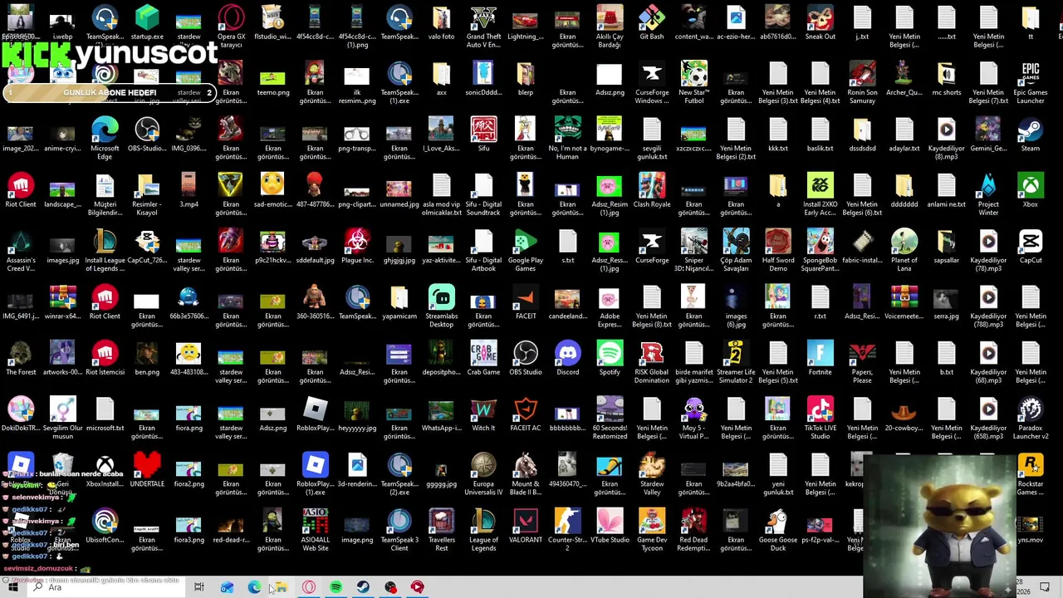Select the serra.jpg image file
This screenshot has height=598, width=1063.
tap(946, 302)
